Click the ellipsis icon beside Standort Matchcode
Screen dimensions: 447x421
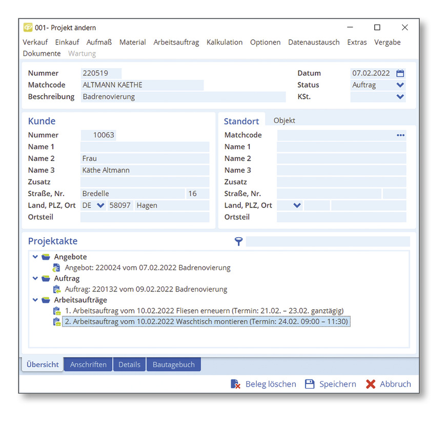(x=401, y=135)
